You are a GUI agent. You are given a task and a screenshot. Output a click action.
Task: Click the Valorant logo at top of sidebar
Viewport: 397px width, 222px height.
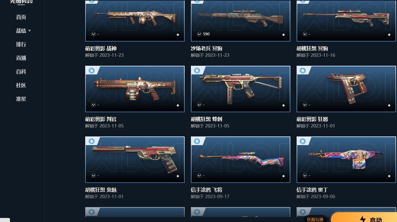(21, 2)
